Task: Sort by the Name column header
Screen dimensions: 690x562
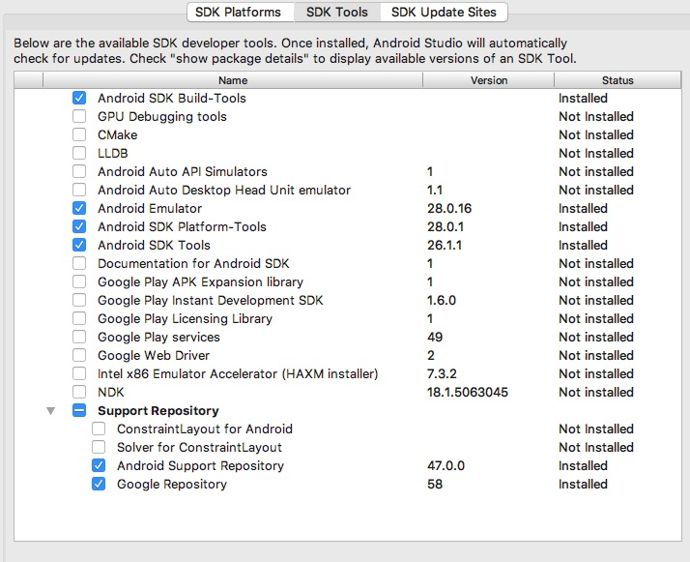Action: [233, 80]
